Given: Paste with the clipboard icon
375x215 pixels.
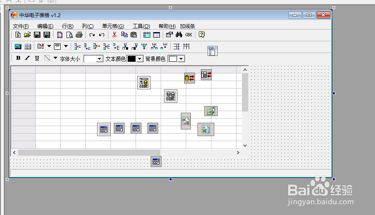Looking at the screenshot, I should click(134, 35).
